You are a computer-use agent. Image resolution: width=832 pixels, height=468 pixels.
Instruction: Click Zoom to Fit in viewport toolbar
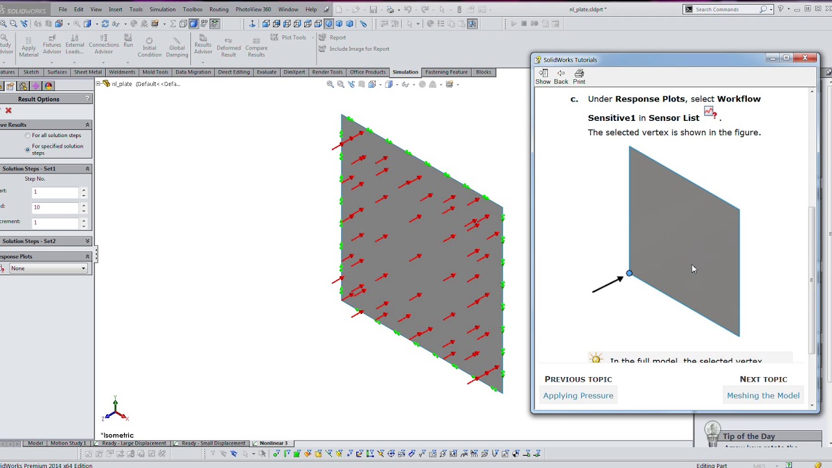coord(330,84)
